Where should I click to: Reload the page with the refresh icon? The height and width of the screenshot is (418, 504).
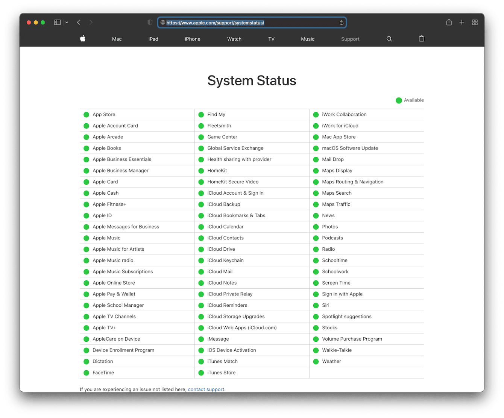[x=342, y=23]
